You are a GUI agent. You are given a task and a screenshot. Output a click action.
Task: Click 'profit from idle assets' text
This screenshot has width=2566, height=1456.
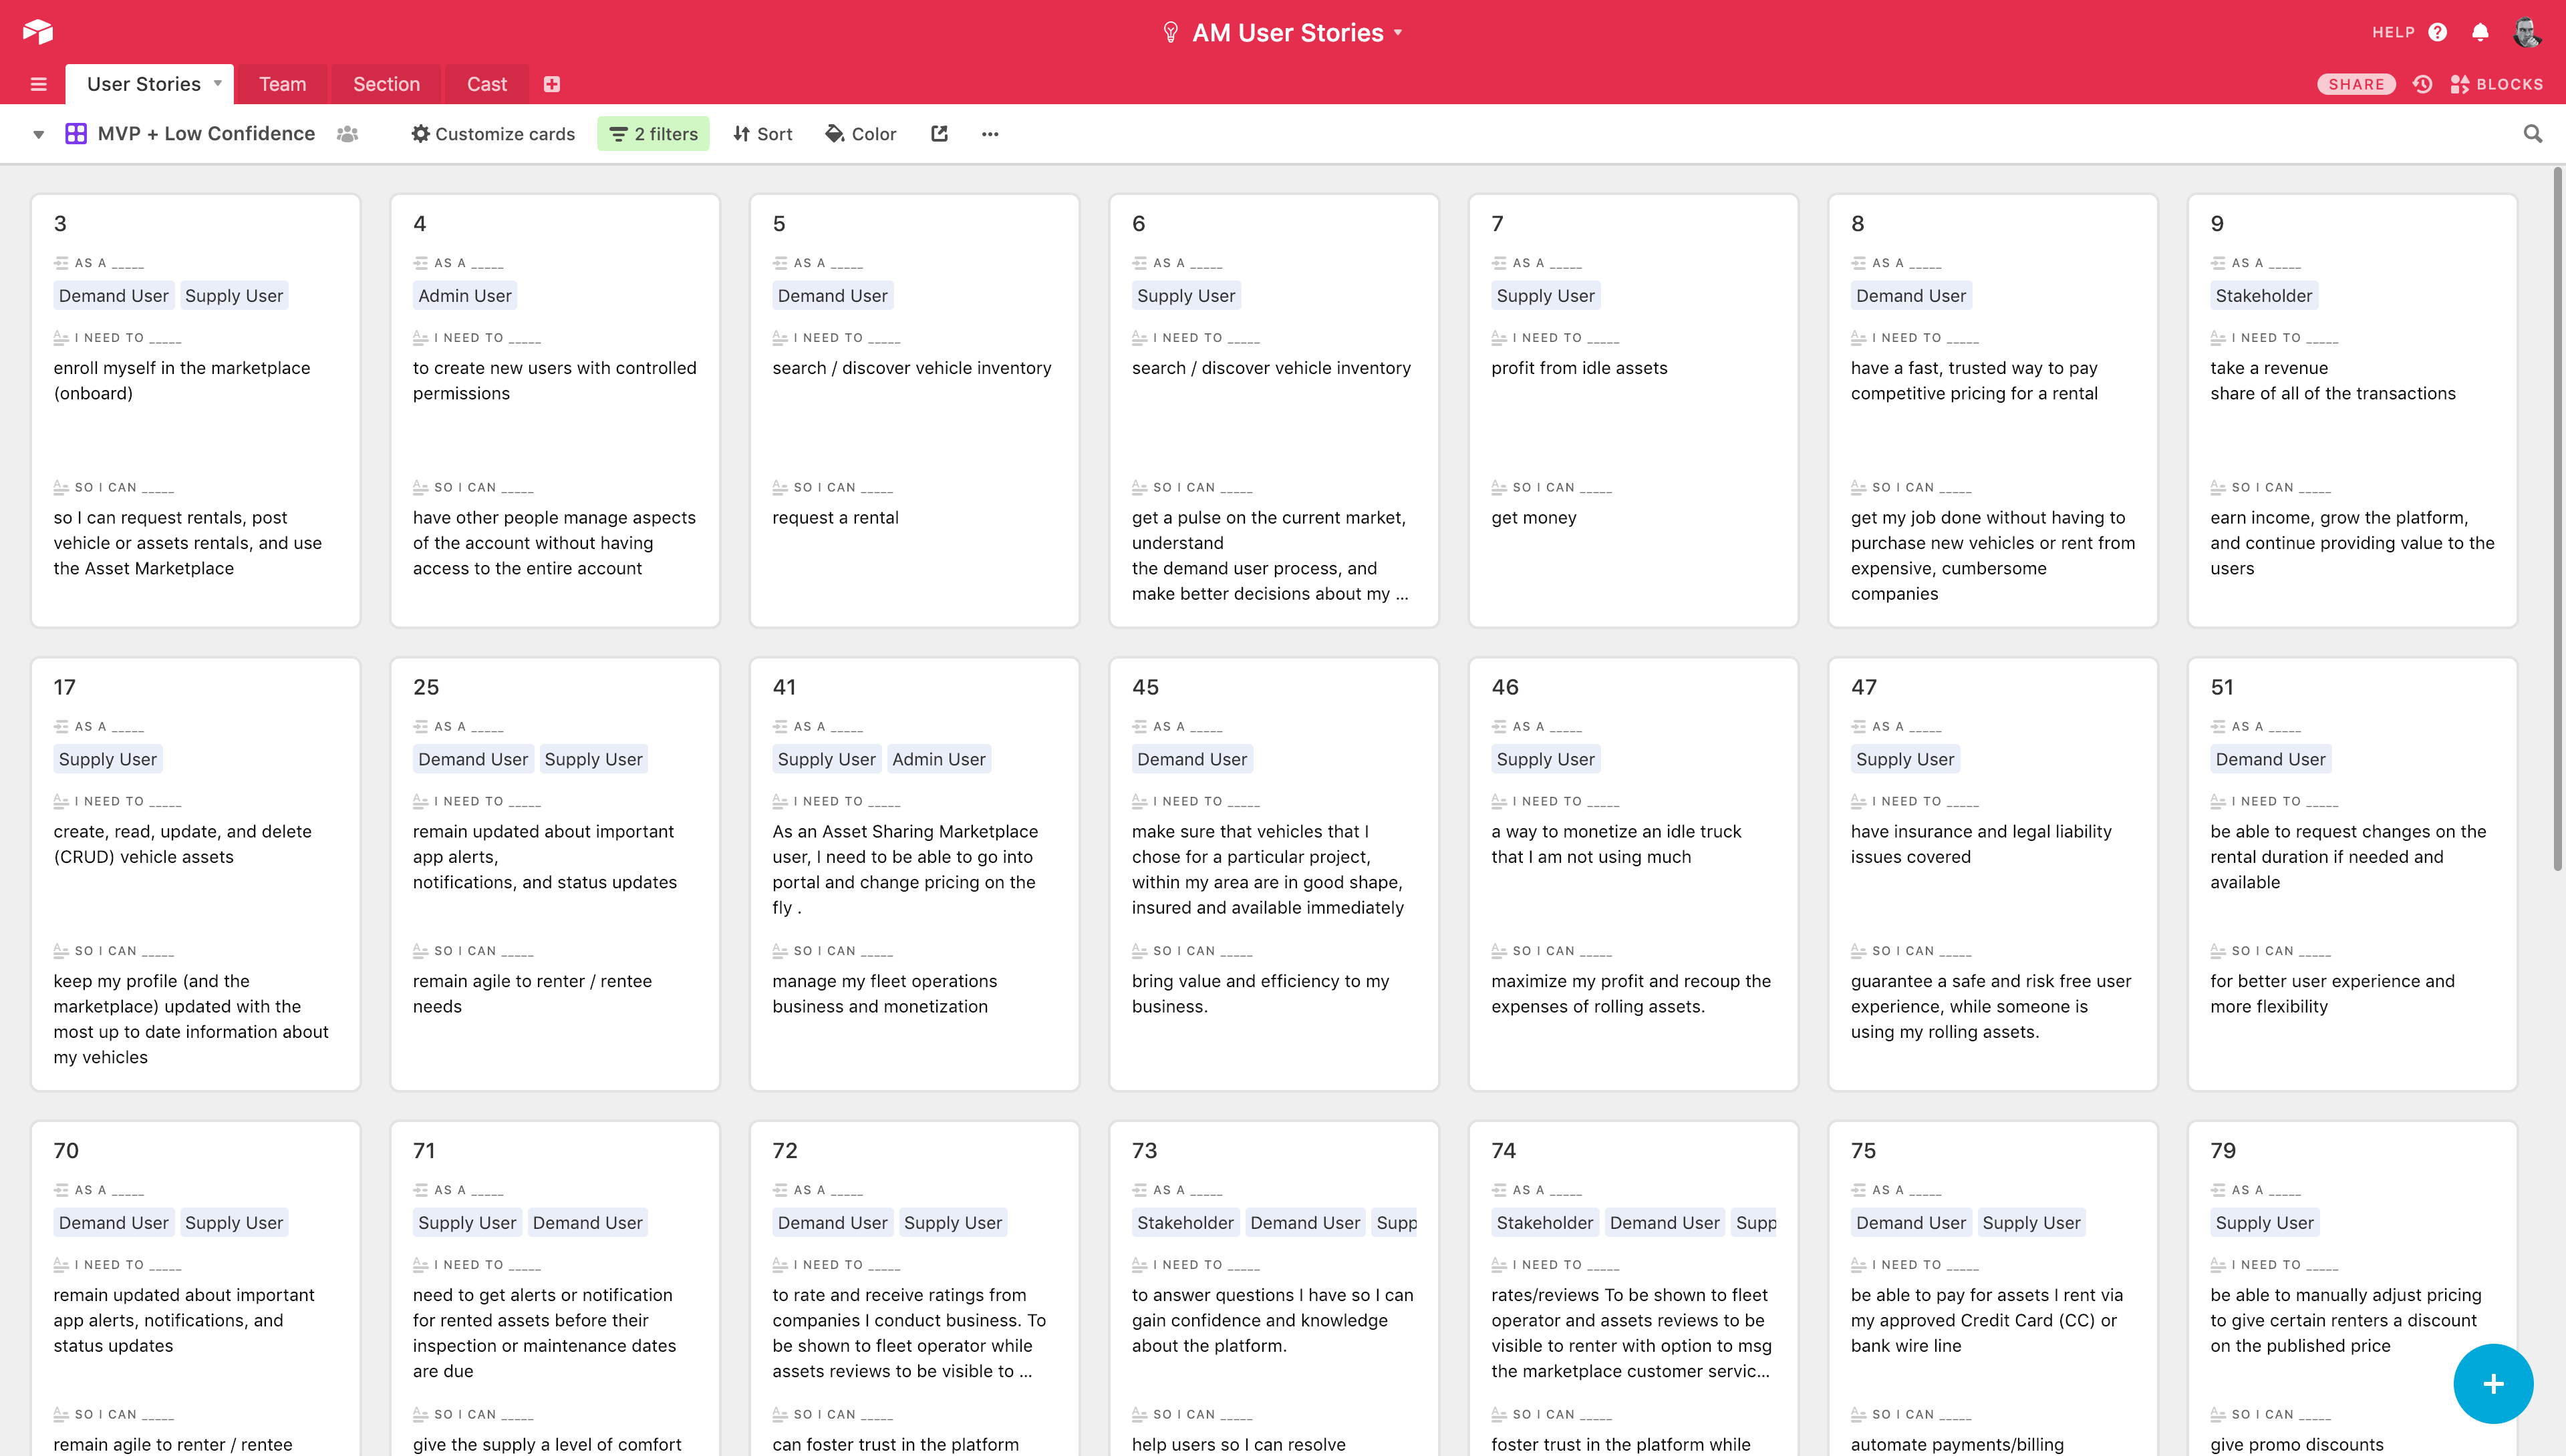pos(1578,368)
